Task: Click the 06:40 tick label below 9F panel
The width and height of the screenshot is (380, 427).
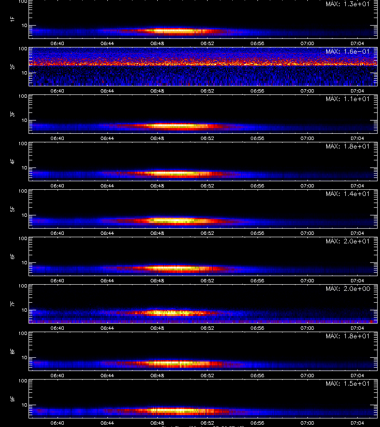Action: pyautogui.click(x=57, y=423)
